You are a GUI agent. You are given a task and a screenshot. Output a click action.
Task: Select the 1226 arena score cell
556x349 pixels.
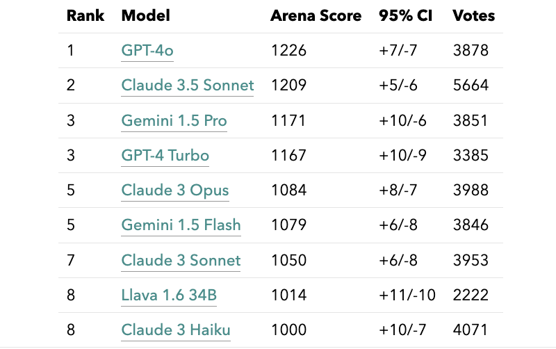tap(288, 51)
